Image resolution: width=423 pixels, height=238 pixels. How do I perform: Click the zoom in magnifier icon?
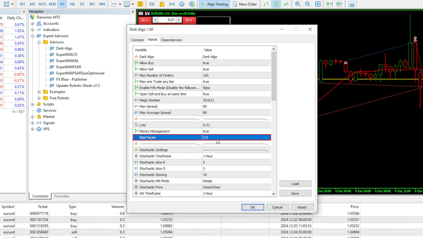298,4
